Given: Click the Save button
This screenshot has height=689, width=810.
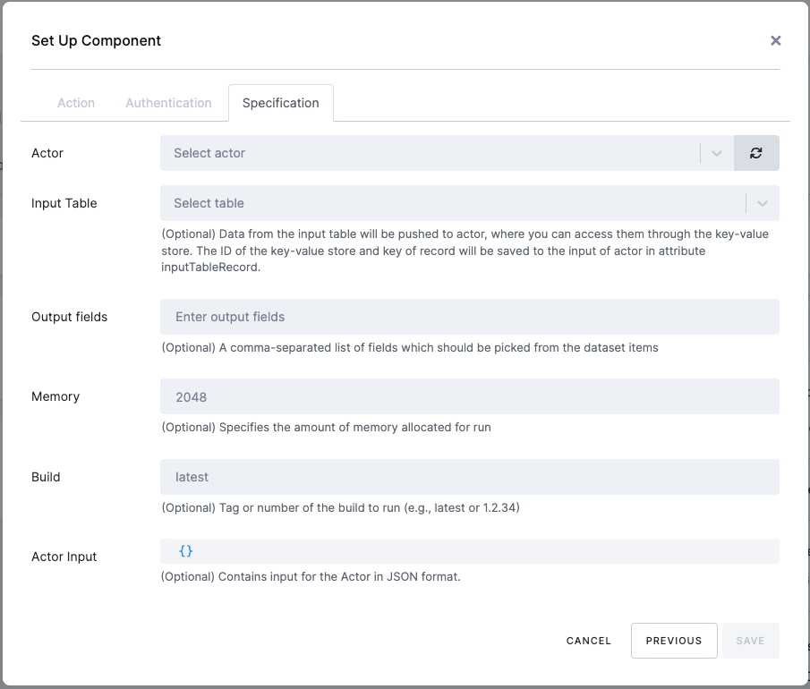Looking at the screenshot, I should point(750,641).
